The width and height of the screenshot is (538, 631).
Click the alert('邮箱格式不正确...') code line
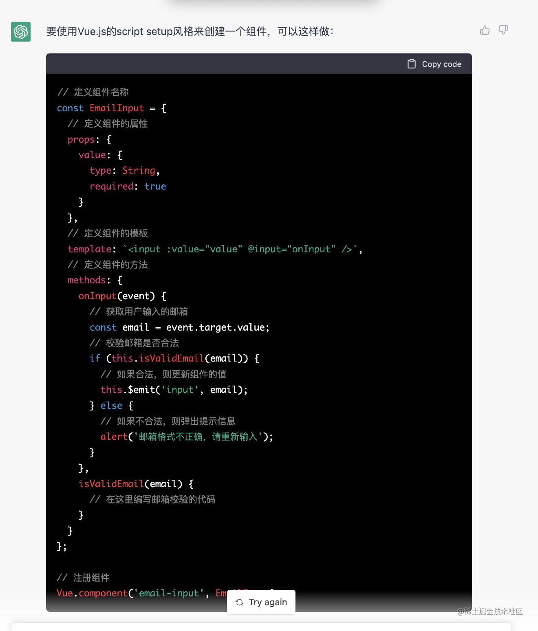187,437
